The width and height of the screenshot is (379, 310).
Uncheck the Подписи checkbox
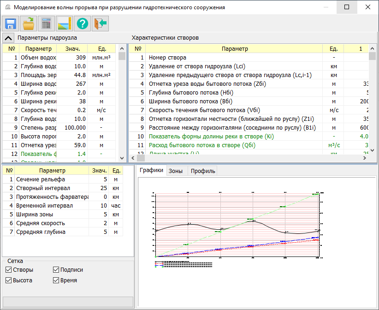click(56, 270)
